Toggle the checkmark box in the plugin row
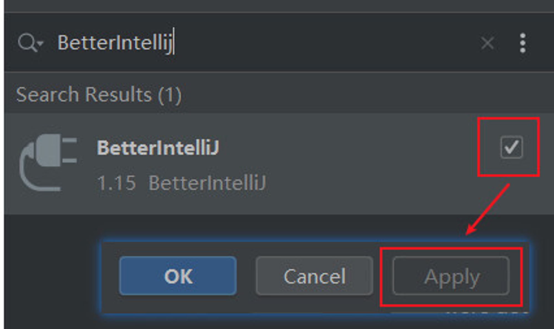The height and width of the screenshot is (329, 554). (x=511, y=147)
